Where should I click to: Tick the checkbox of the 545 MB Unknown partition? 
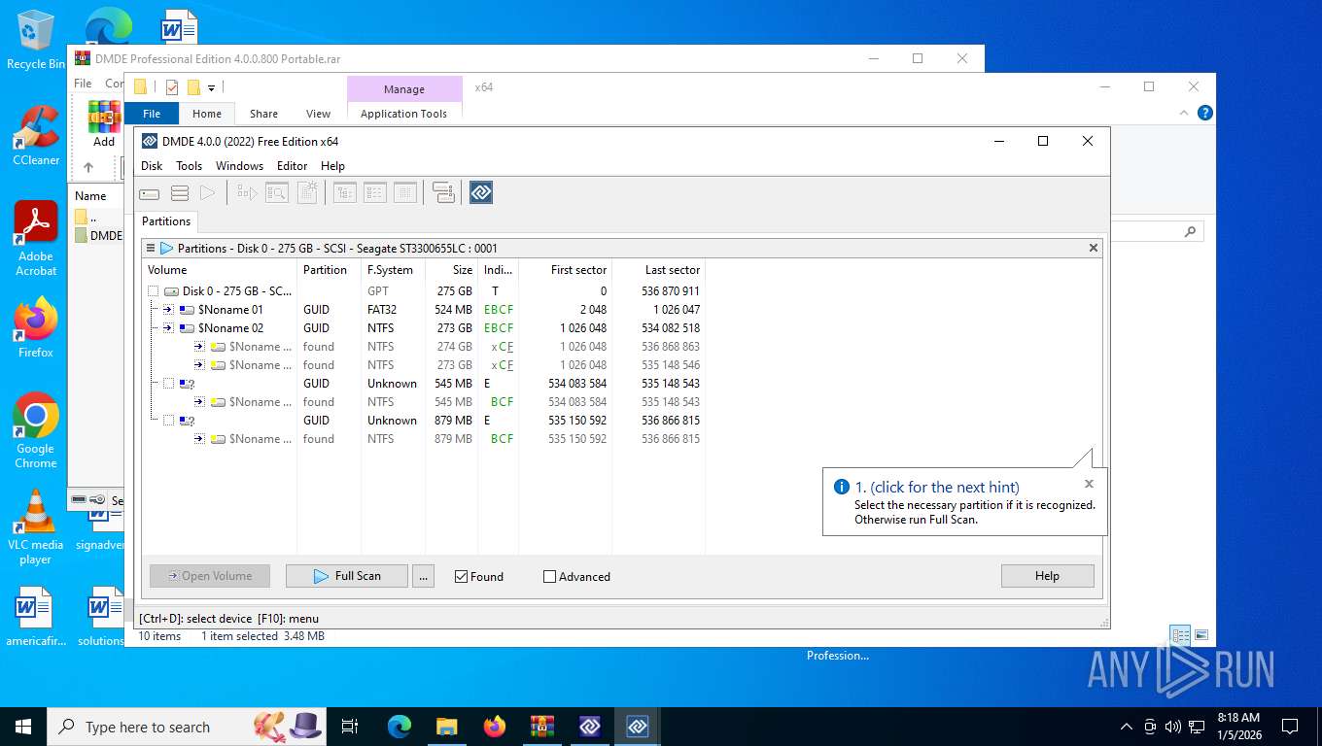pos(168,384)
